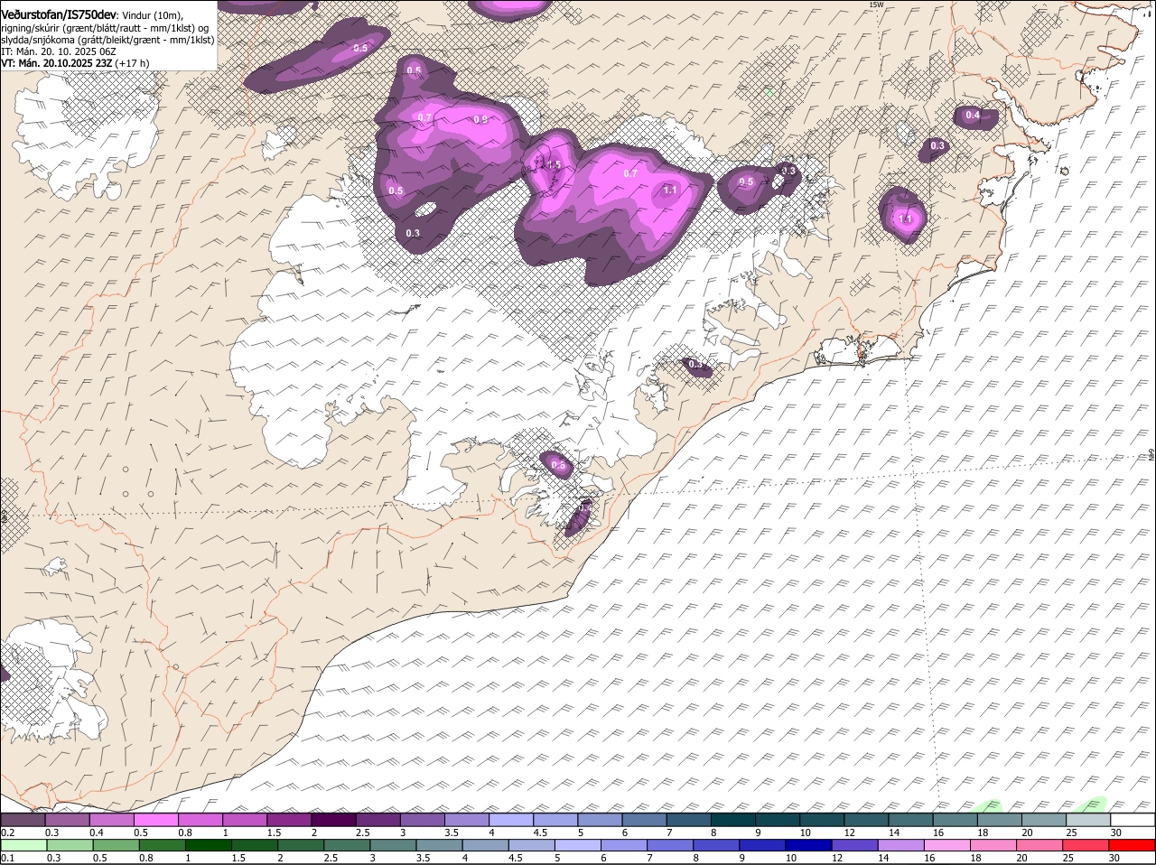Click the '15W' longitude label at the top

pyautogui.click(x=875, y=5)
